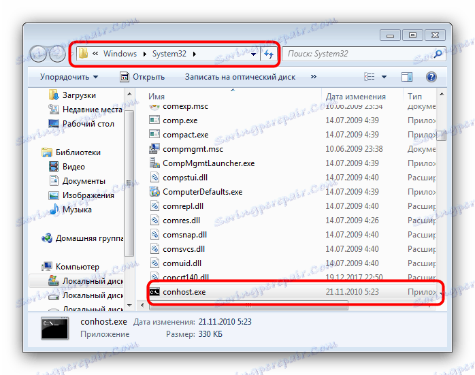
Task: Minimize the Explorer window
Action: 390,35
